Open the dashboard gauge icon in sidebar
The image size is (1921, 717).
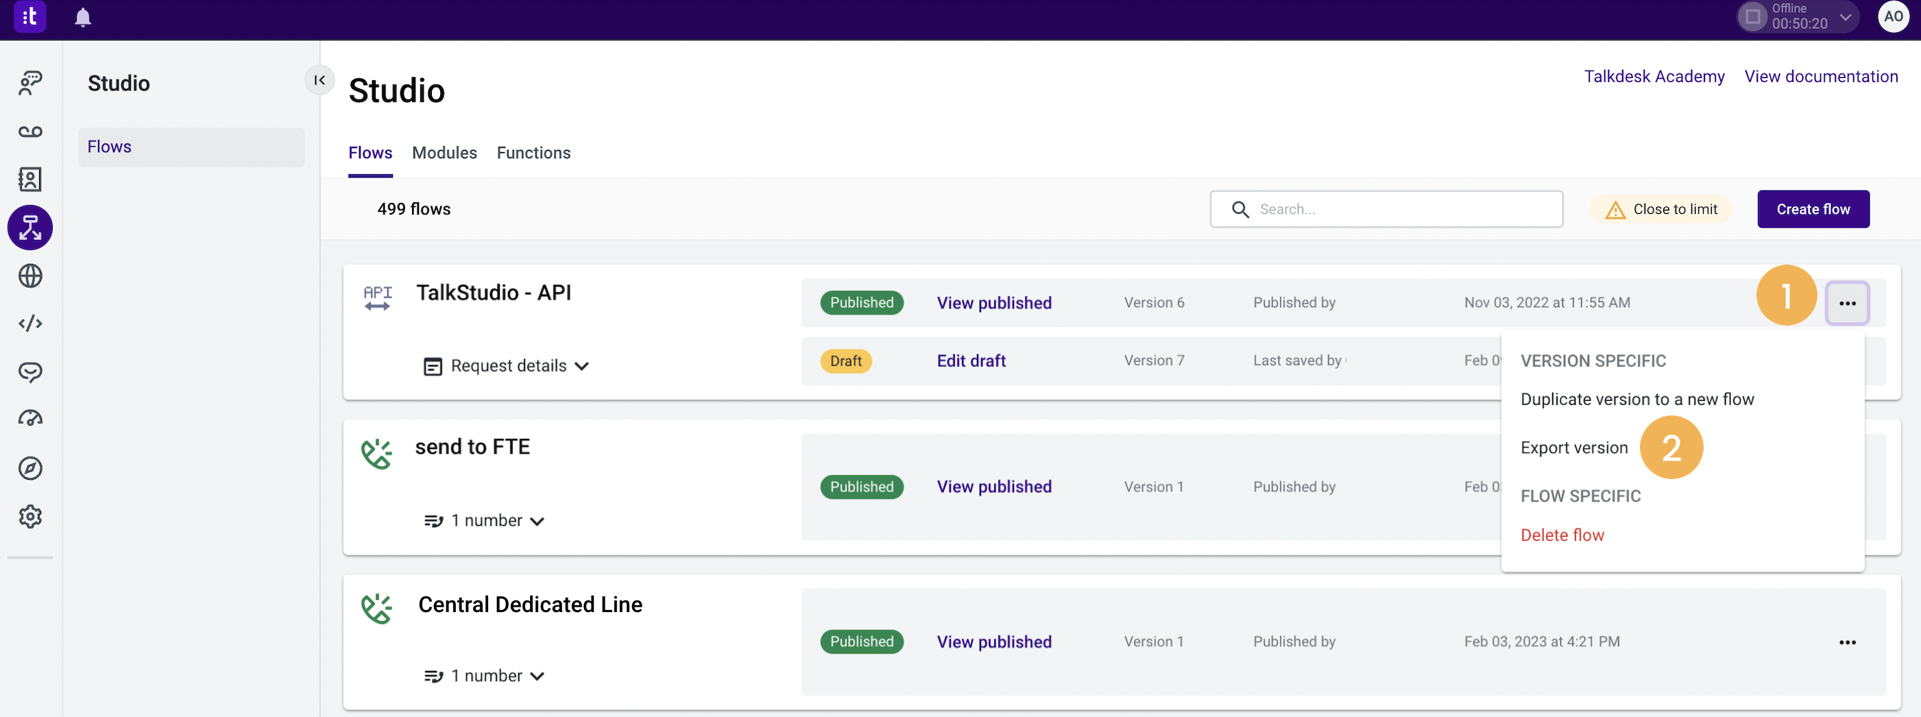[30, 419]
